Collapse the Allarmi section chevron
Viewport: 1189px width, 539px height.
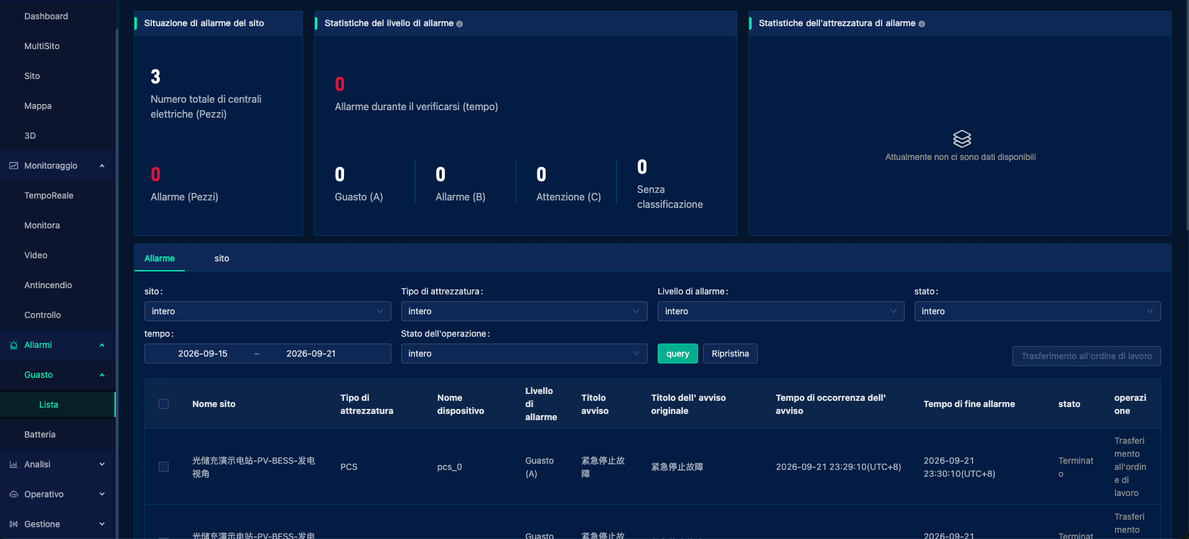coord(102,345)
